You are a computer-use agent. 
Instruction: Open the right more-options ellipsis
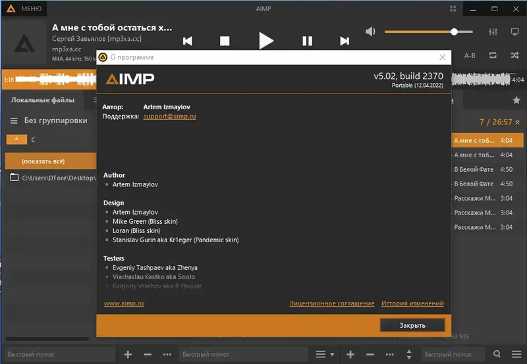click(x=389, y=354)
